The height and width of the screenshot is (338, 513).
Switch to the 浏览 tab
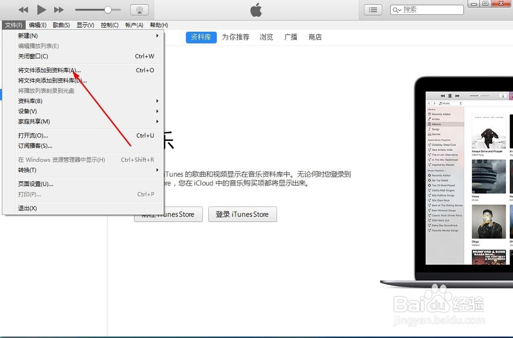(x=266, y=37)
